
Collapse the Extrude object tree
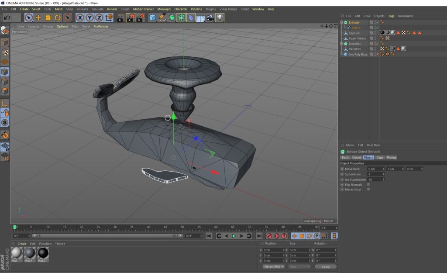click(342, 22)
